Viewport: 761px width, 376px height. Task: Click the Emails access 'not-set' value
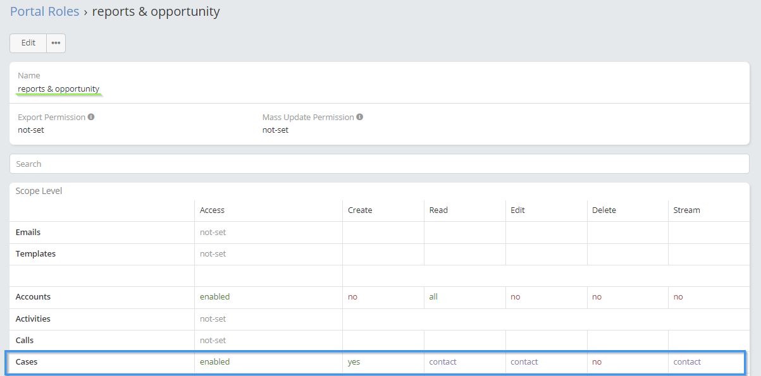click(x=213, y=233)
